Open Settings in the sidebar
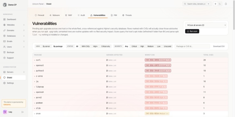The image size is (235, 117). 14,83
